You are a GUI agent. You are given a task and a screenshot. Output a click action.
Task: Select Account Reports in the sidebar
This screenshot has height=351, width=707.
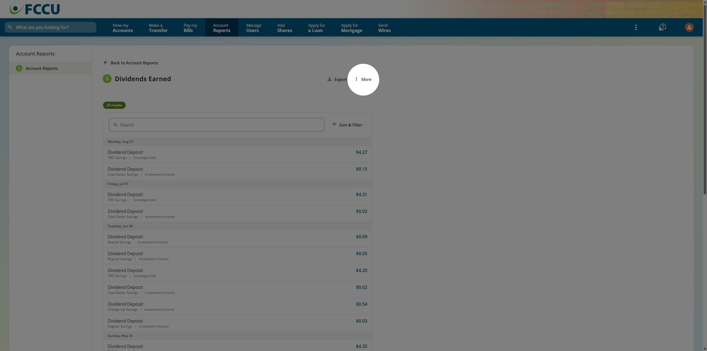point(50,68)
